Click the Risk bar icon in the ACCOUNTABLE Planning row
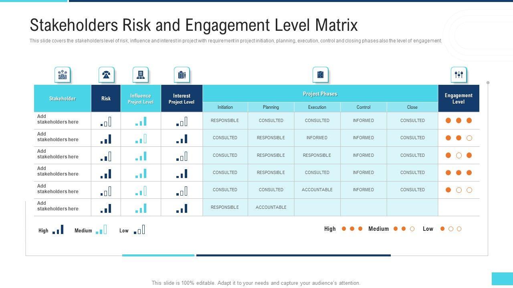The image size is (513, 288). [x=106, y=208]
